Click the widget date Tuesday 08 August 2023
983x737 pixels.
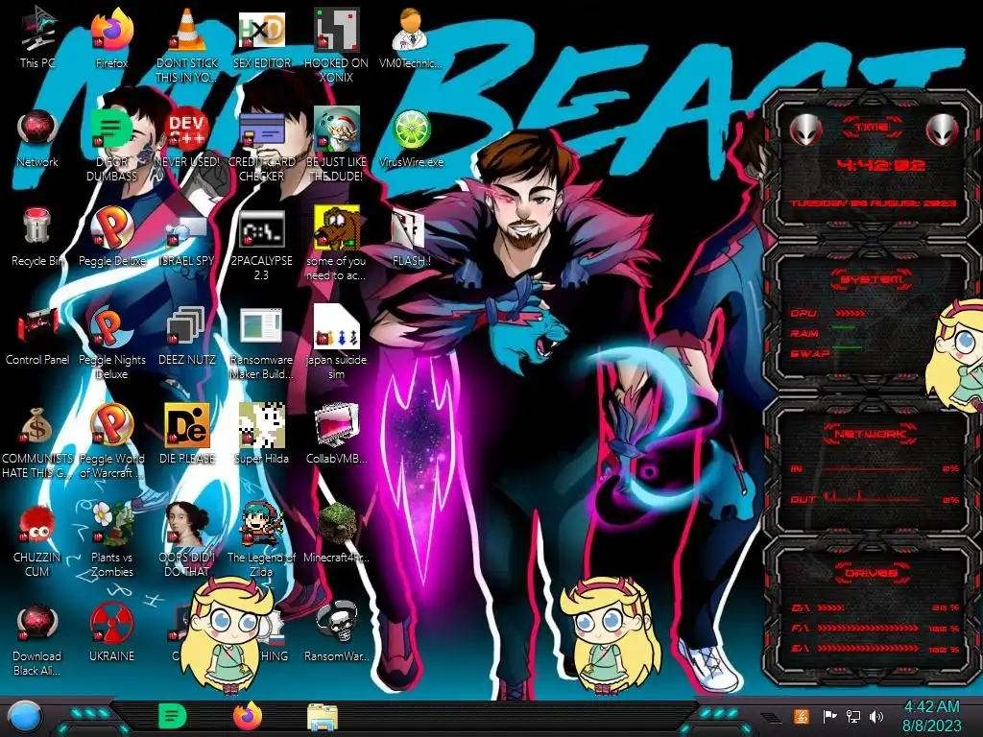coord(873,203)
